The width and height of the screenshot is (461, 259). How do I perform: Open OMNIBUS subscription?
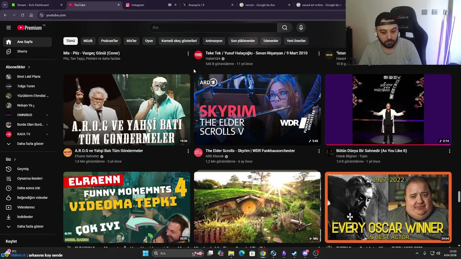pyautogui.click(x=27, y=115)
